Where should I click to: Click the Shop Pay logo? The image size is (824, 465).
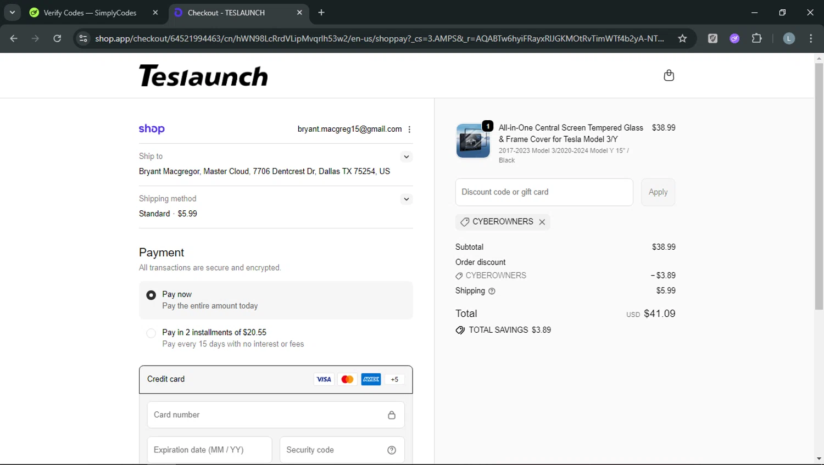click(x=152, y=129)
